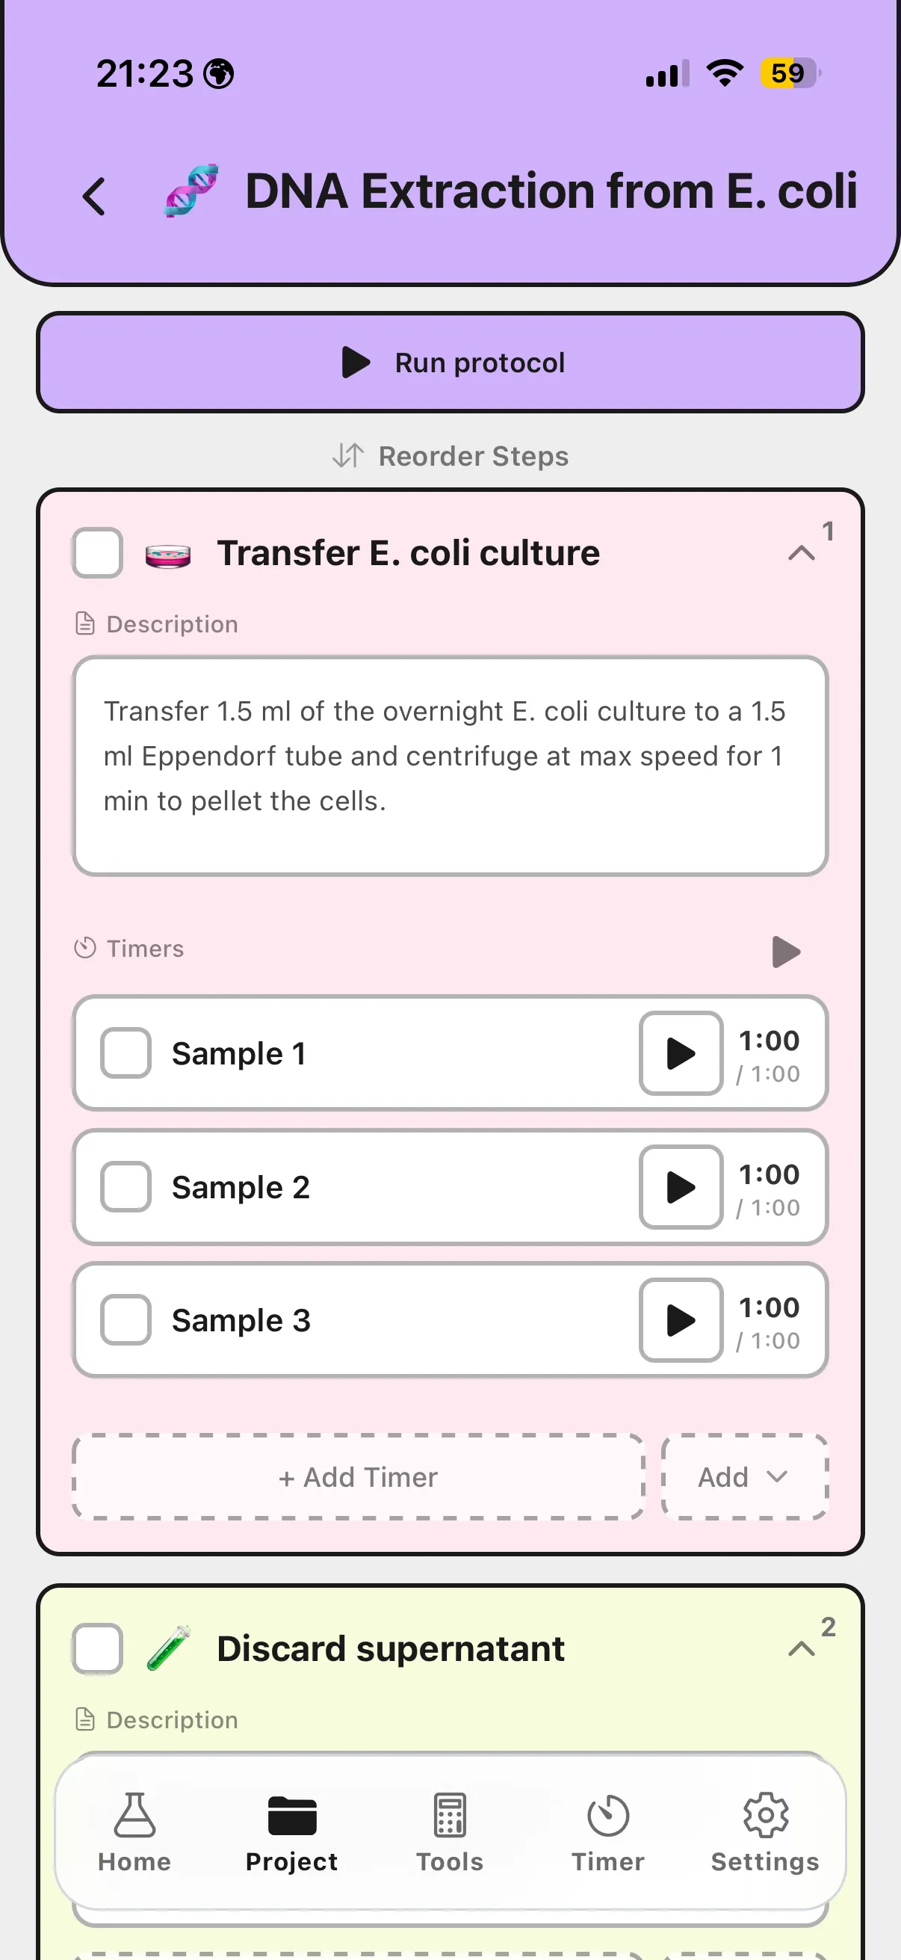Viewport: 901px width, 1960px height.
Task: Open the Timer tab
Action: click(607, 1832)
